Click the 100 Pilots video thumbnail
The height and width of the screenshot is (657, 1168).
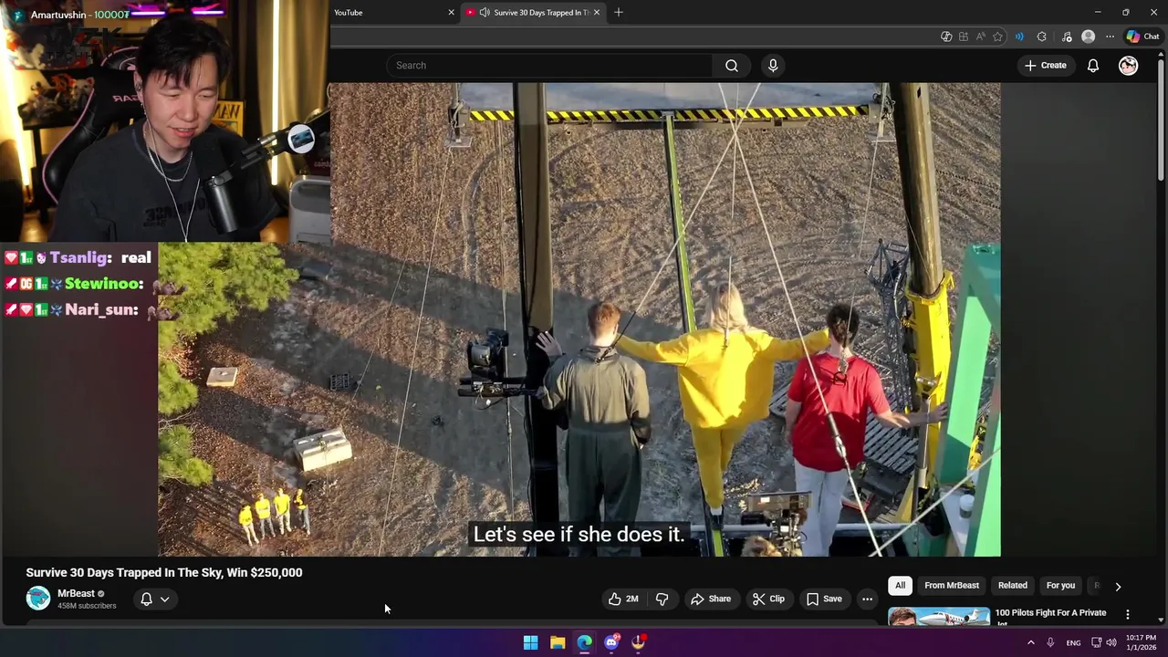click(x=939, y=616)
